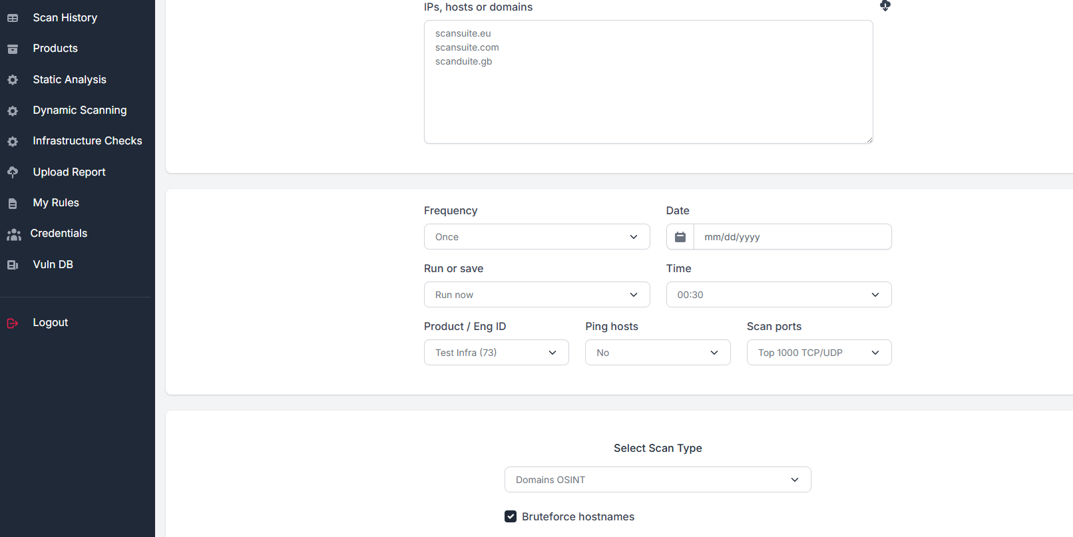
Task: Open Scan History page
Action: (65, 18)
